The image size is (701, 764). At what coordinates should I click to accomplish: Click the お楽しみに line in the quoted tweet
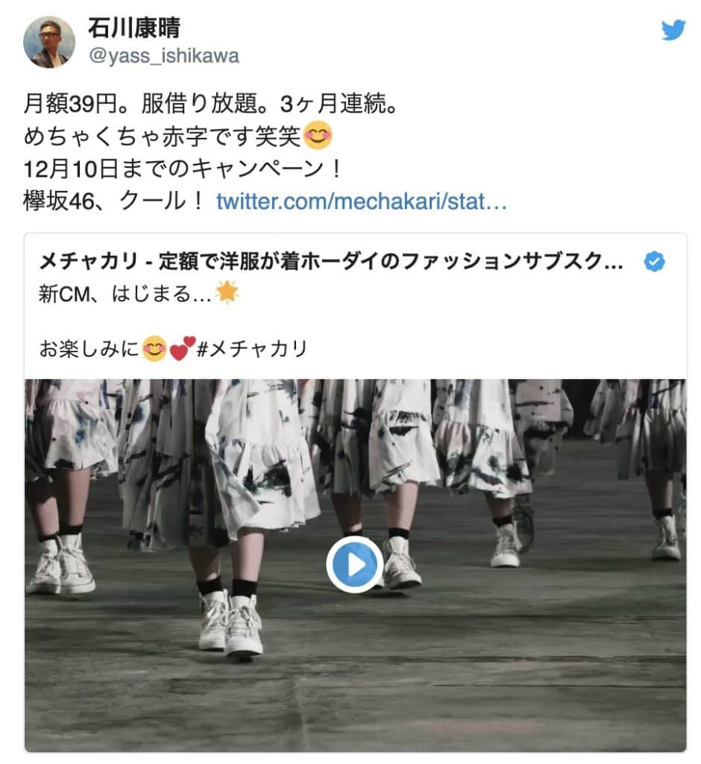(x=174, y=349)
